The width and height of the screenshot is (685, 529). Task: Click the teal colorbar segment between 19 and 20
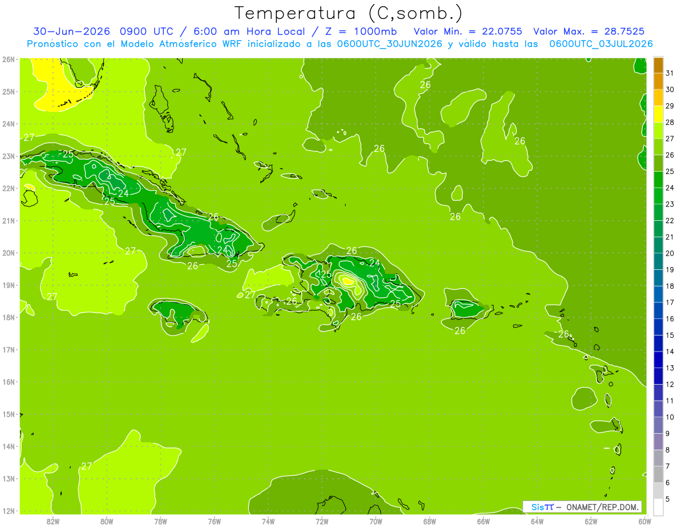click(658, 261)
